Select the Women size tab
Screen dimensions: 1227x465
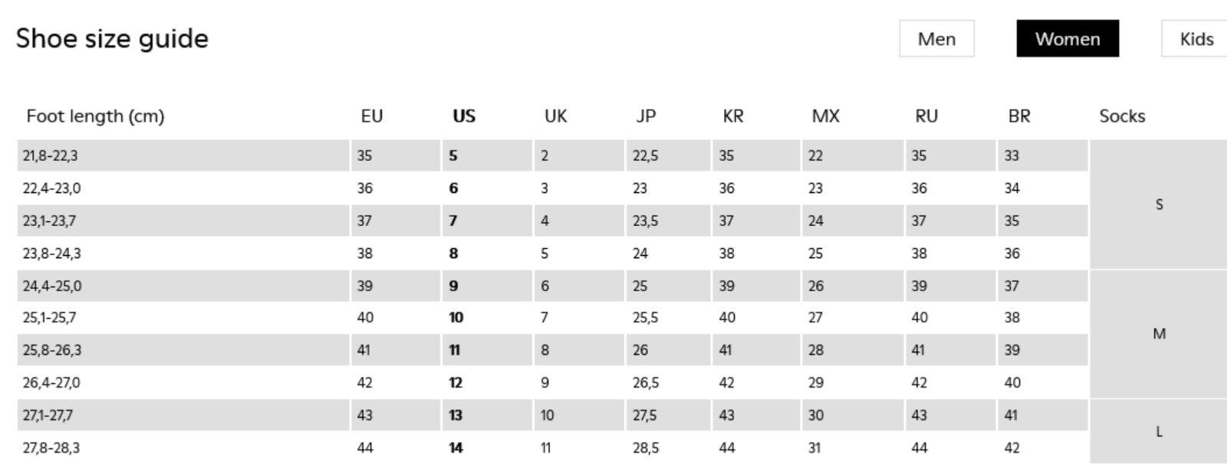tap(1067, 39)
